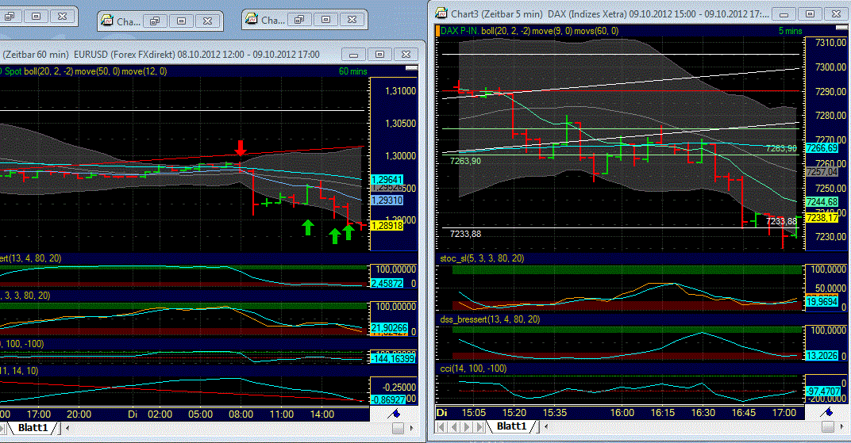This screenshot has height=443, width=851.
Task: Select stoc_sl(5, 3, 3, 80, 20) indicator label
Action: (x=482, y=258)
